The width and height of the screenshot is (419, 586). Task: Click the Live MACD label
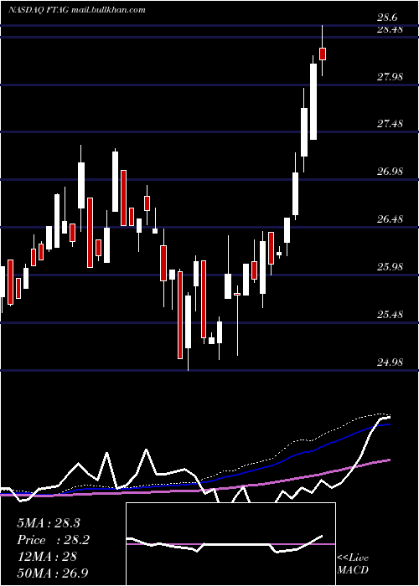click(x=353, y=563)
